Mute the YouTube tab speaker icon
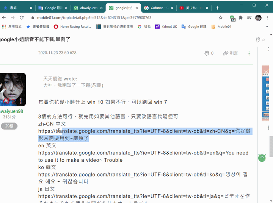The image size is (273, 203). (201, 8)
